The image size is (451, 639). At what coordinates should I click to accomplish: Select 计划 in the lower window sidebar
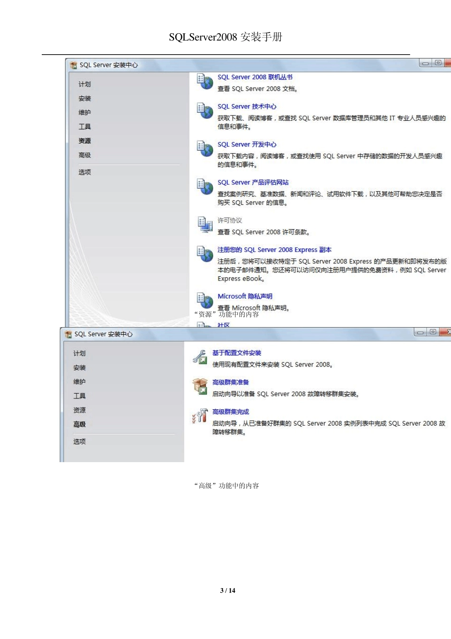click(79, 353)
